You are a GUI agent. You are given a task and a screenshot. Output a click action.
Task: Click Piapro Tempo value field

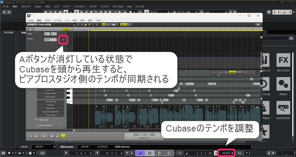(x=50, y=40)
